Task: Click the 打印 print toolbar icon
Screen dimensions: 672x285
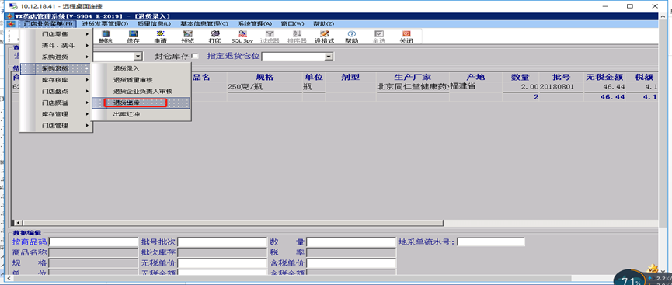Action: [x=215, y=36]
